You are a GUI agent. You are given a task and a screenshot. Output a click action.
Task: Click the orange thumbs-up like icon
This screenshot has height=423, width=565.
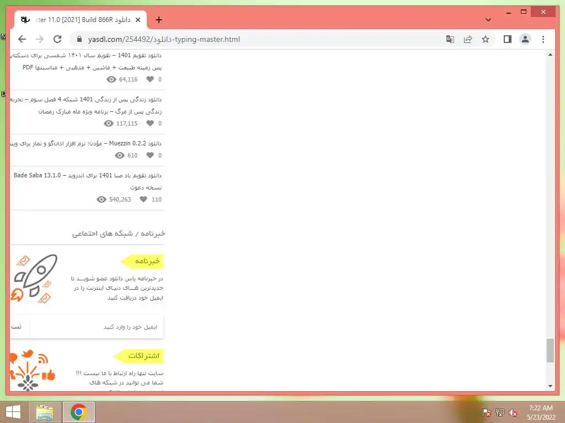(49, 375)
